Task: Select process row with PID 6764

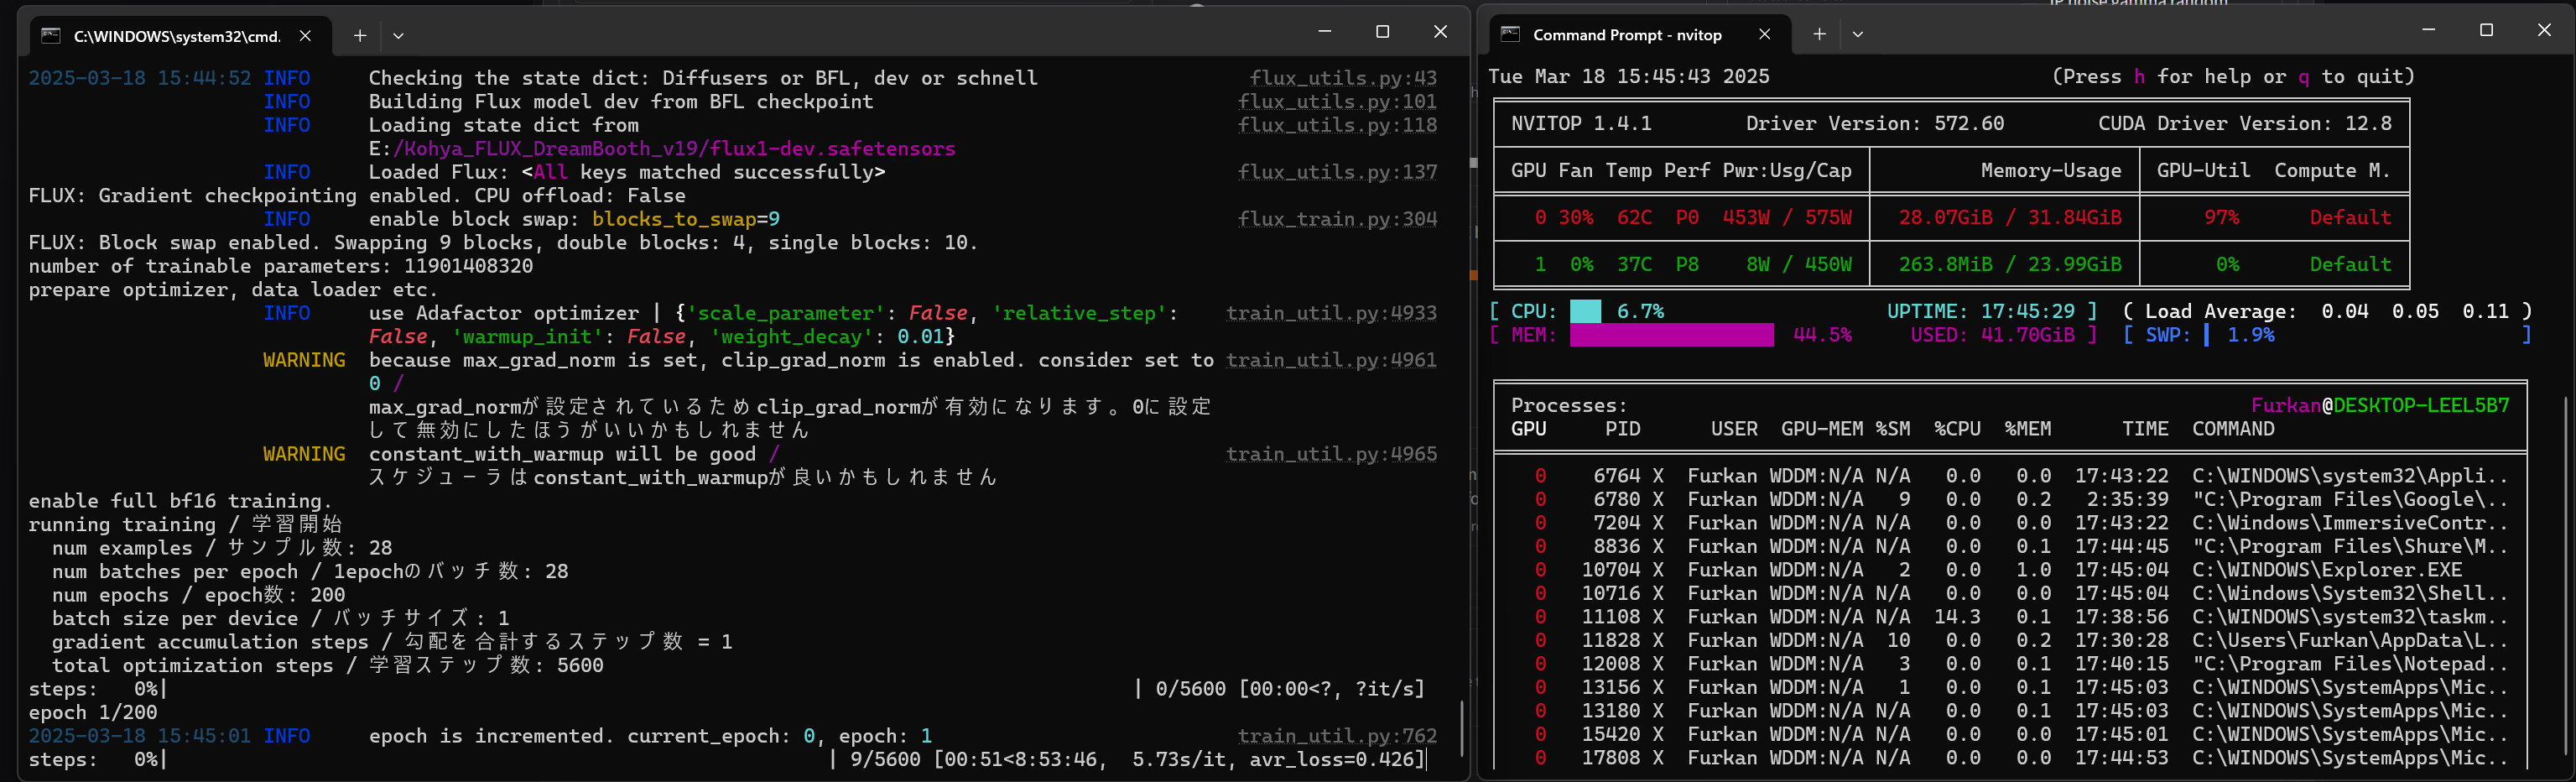Action: [x=2010, y=476]
